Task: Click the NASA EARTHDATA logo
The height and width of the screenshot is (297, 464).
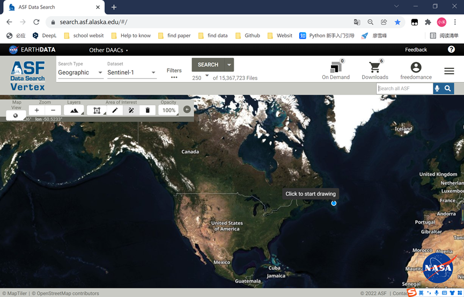Action: click(32, 49)
